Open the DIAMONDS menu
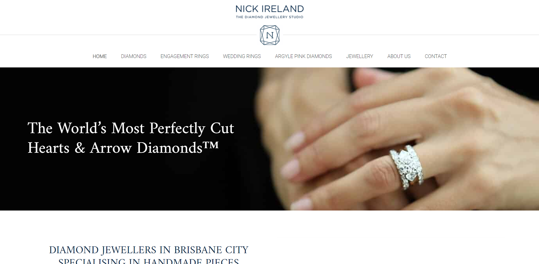The image size is (539, 264). click(134, 56)
